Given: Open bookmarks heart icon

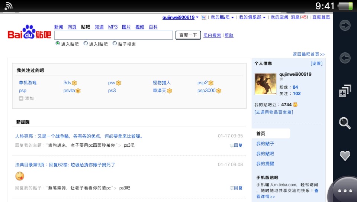Looking at the screenshot, I should (345, 156).
